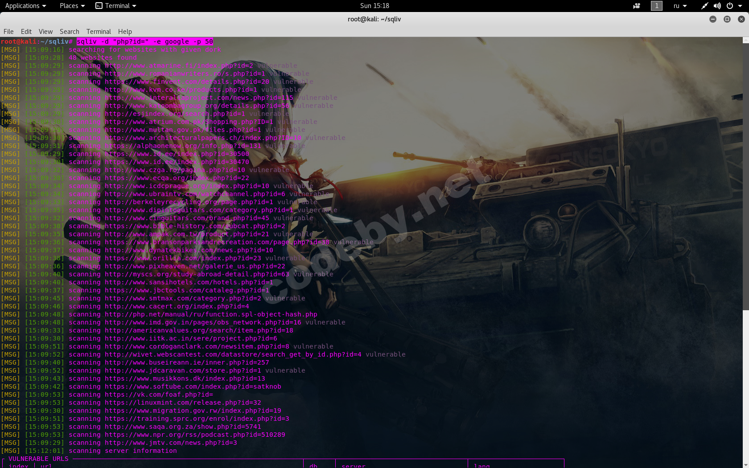Image resolution: width=749 pixels, height=468 pixels.
Task: Click the 'scanning server information' line
Action: (x=123, y=451)
